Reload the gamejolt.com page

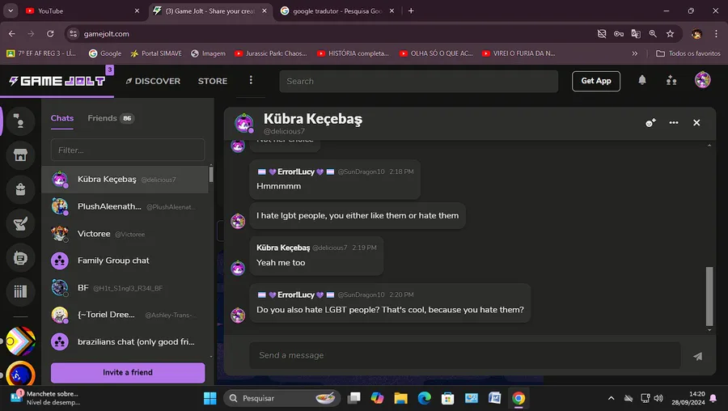pos(50,34)
